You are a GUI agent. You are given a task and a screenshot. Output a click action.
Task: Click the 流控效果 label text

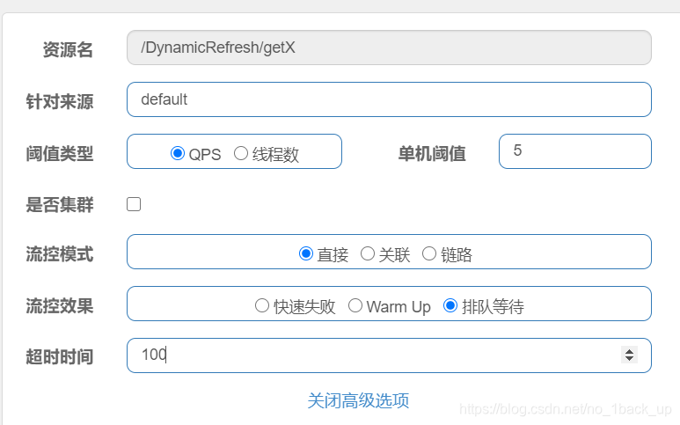pos(60,305)
